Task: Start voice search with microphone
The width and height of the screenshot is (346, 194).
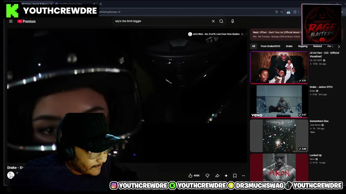Action: [232, 21]
